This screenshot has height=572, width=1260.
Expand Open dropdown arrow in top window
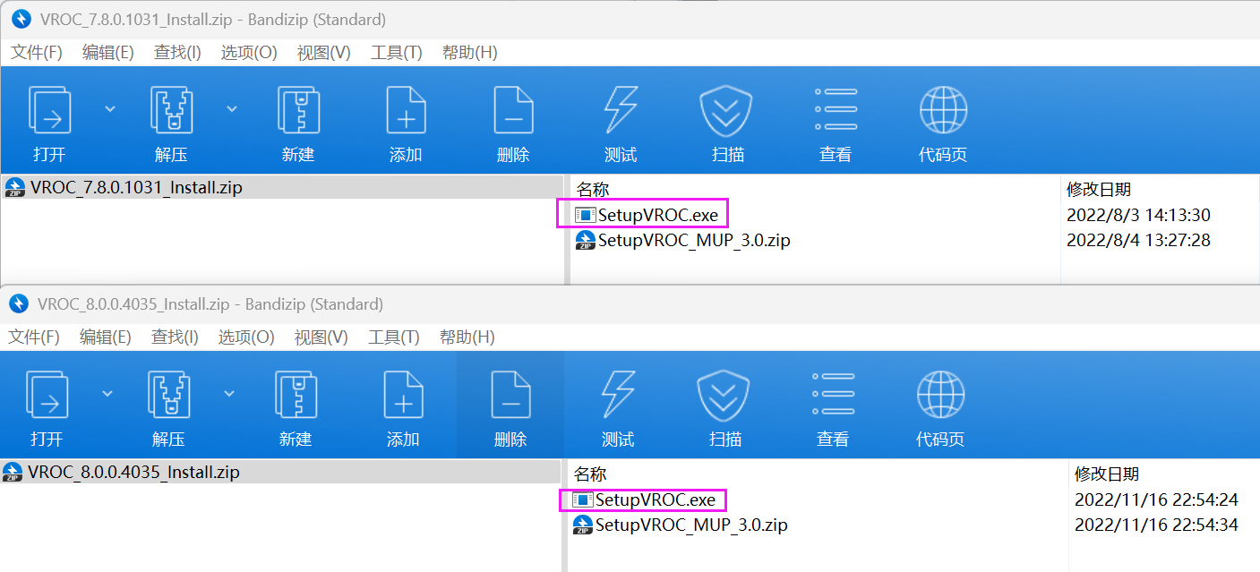[110, 108]
